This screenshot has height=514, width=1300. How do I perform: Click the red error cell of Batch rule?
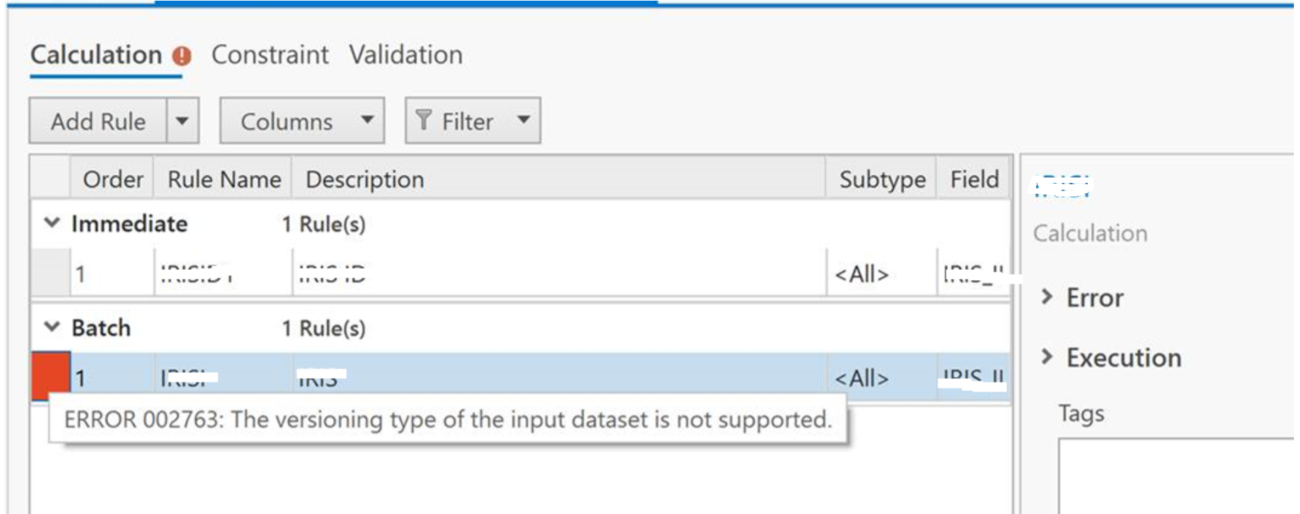pos(51,376)
